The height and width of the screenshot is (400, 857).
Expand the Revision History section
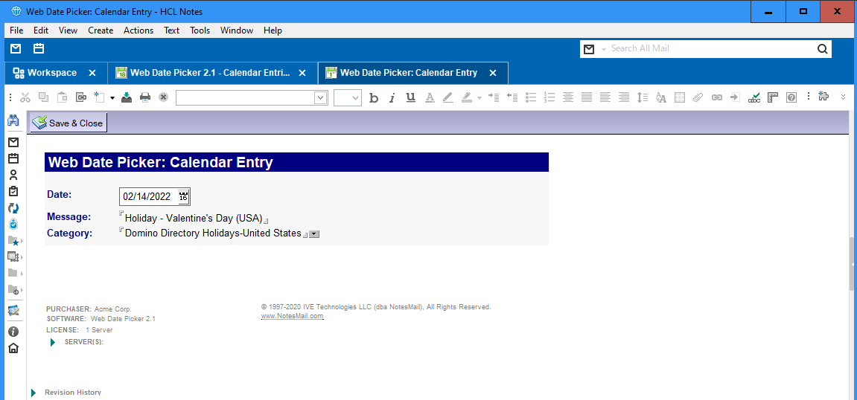click(x=34, y=393)
